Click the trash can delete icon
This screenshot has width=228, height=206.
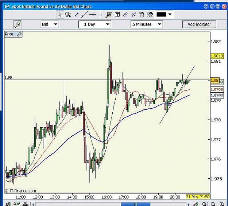pyautogui.click(x=142, y=15)
